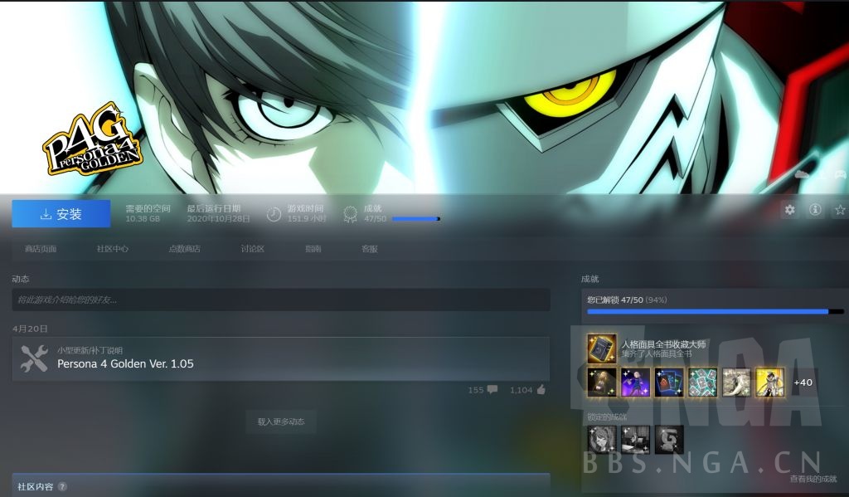This screenshot has width=849, height=497.
Task: Click the 载入更多动态 button
Action: pos(282,422)
